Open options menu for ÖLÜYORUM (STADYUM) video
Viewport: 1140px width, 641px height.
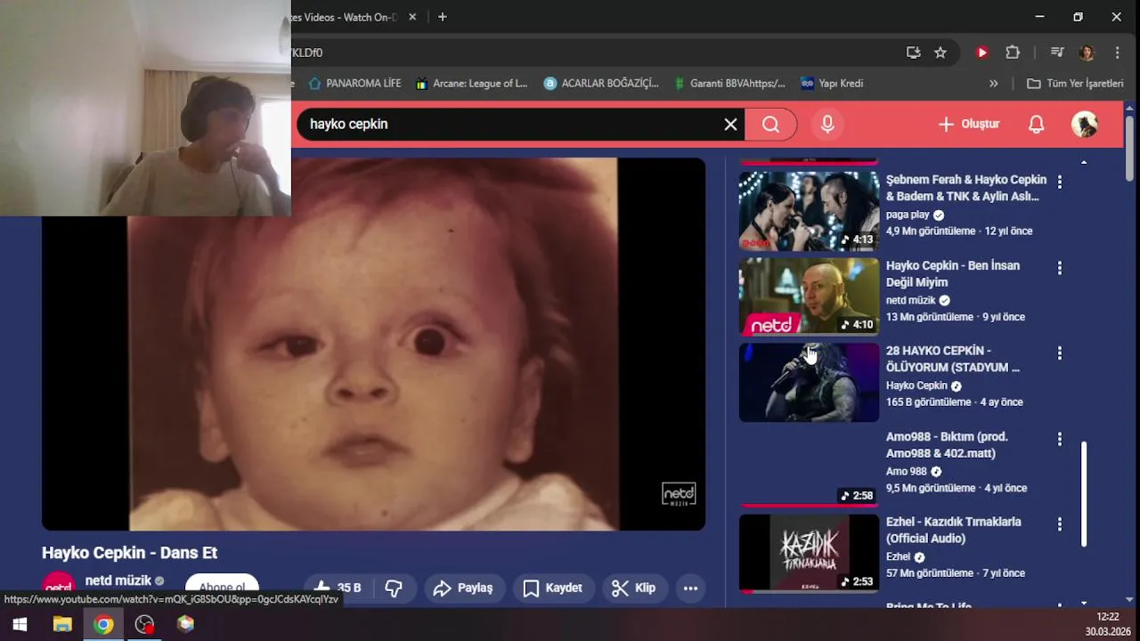coord(1059,353)
